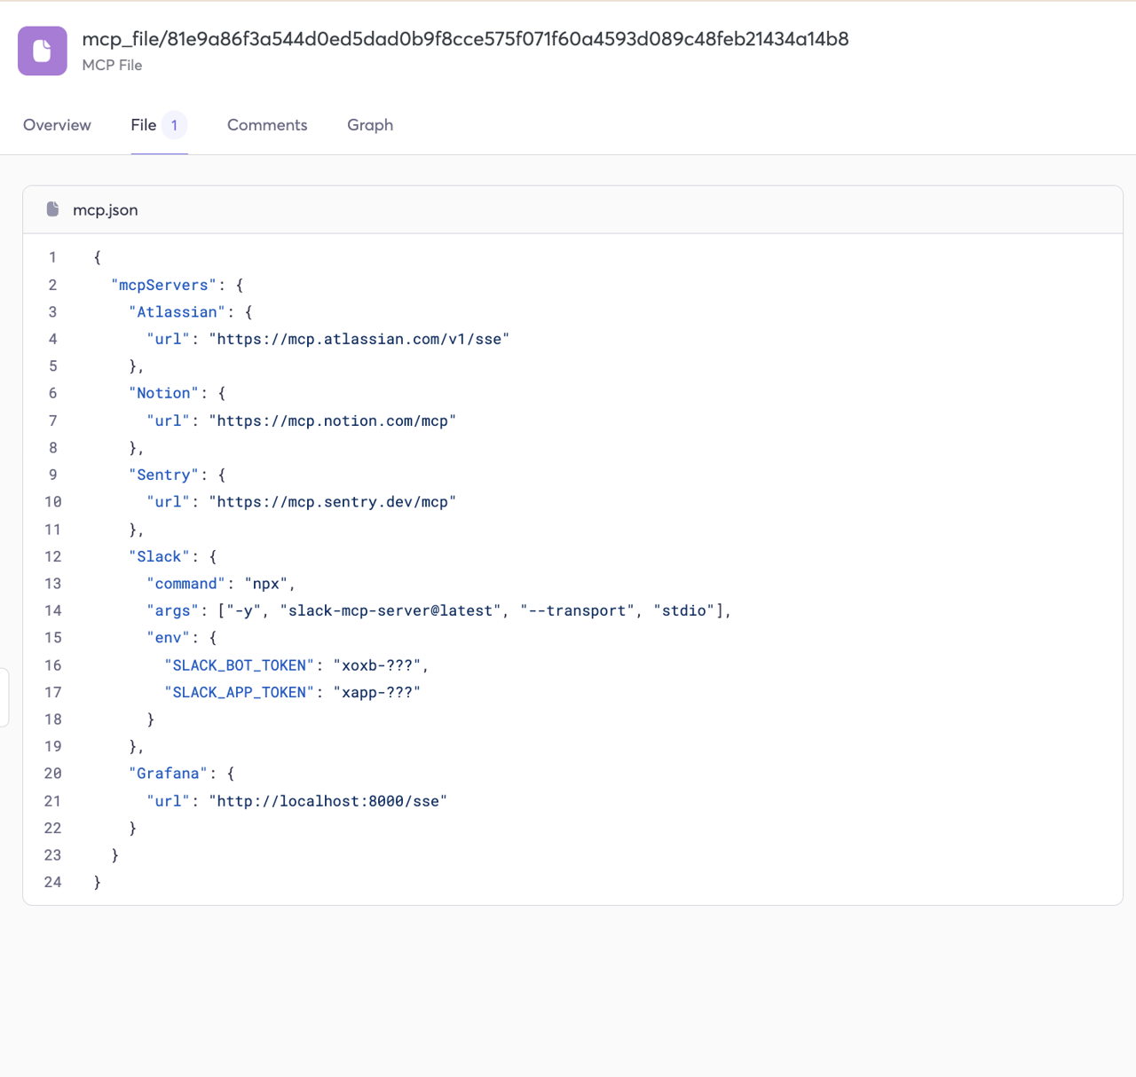Viewport: 1136px width, 1077px height.
Task: Click the Atlassian SSE URL string
Action: [359, 339]
